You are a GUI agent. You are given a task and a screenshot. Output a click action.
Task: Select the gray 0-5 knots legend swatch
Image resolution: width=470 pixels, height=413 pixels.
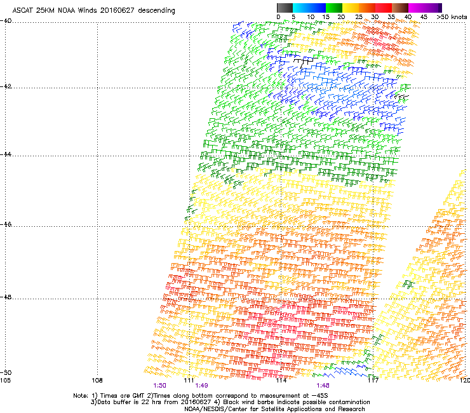click(x=285, y=8)
